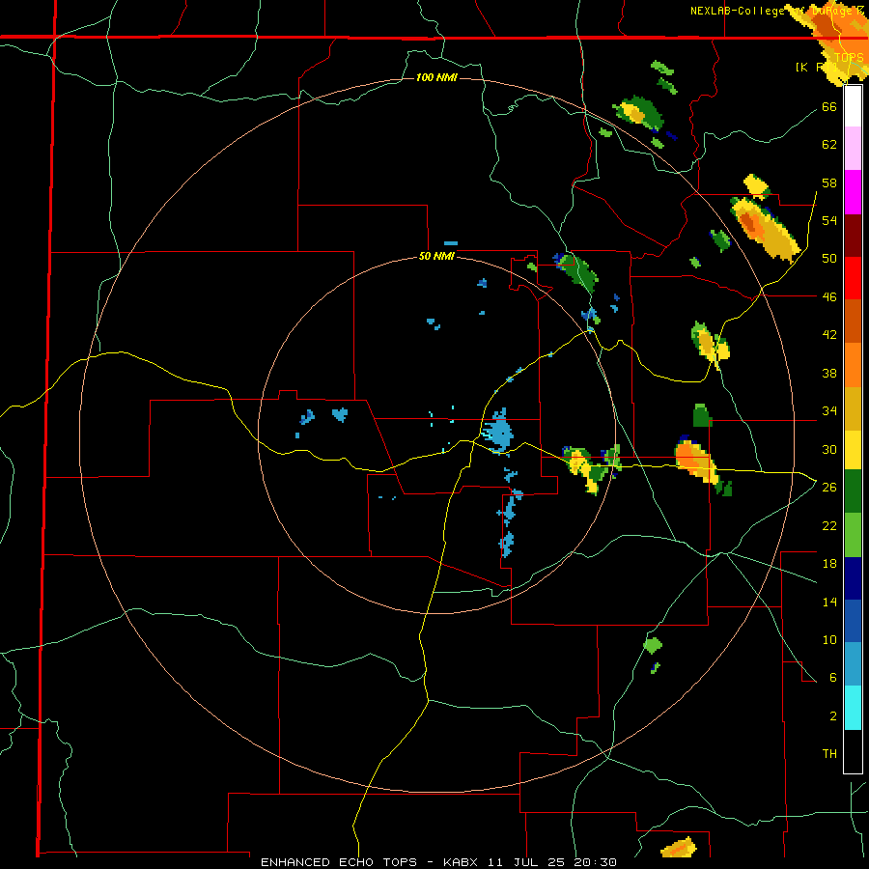869x869 pixels.
Task: Click the legend value '30'
Action: (829, 449)
